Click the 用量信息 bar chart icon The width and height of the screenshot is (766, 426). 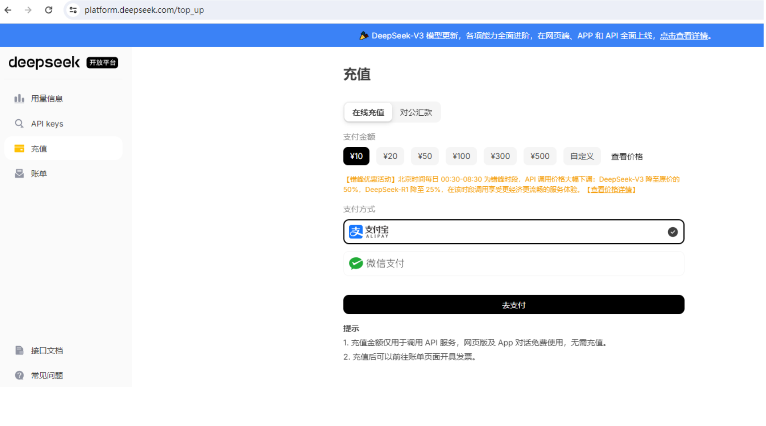(x=19, y=99)
